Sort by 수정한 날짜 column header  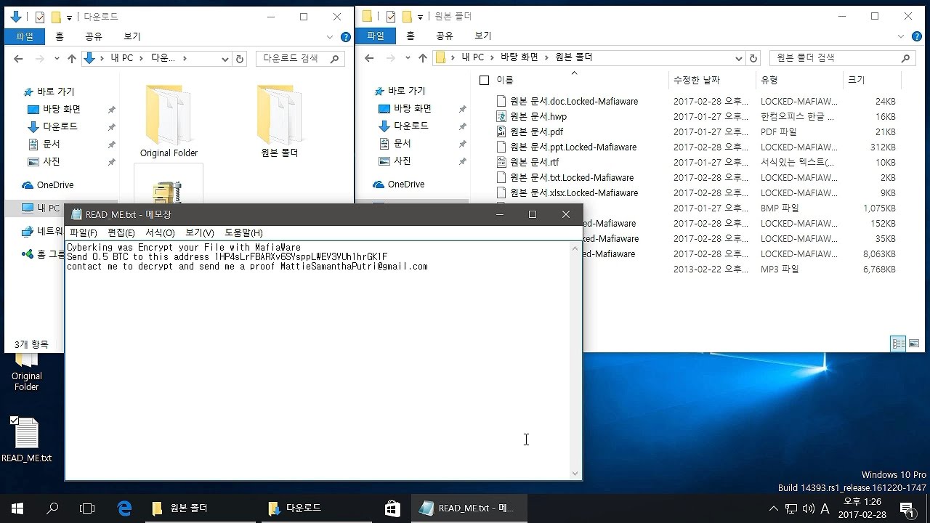coord(696,80)
